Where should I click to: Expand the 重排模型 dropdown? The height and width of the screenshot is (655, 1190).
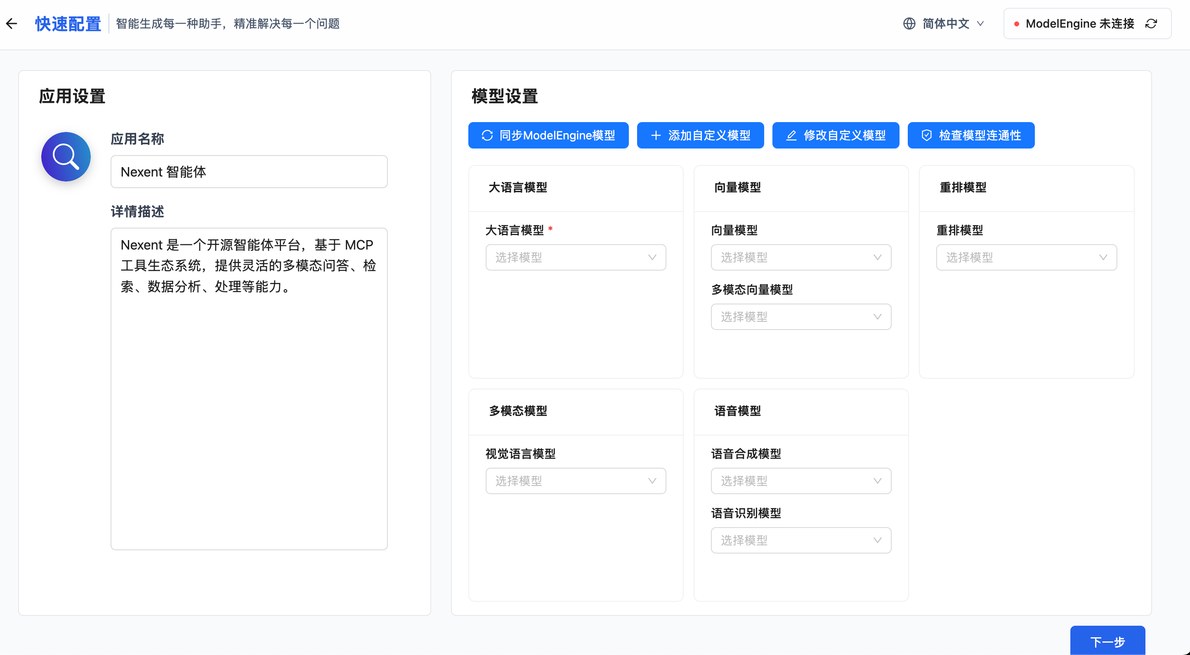[1026, 257]
